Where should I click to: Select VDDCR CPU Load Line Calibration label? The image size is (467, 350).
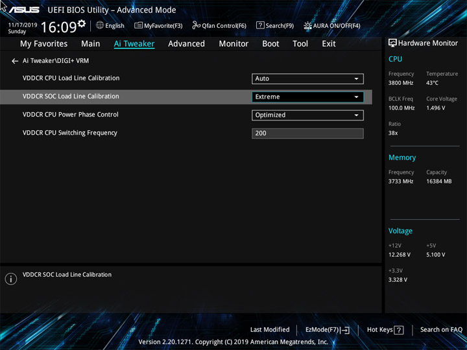pos(71,78)
